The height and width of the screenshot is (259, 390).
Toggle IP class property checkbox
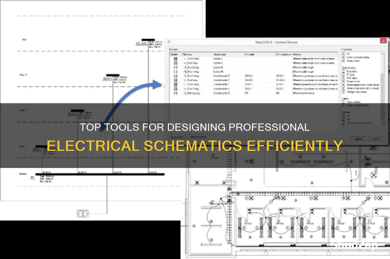pos(344,75)
